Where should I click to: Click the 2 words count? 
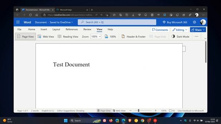35,111
